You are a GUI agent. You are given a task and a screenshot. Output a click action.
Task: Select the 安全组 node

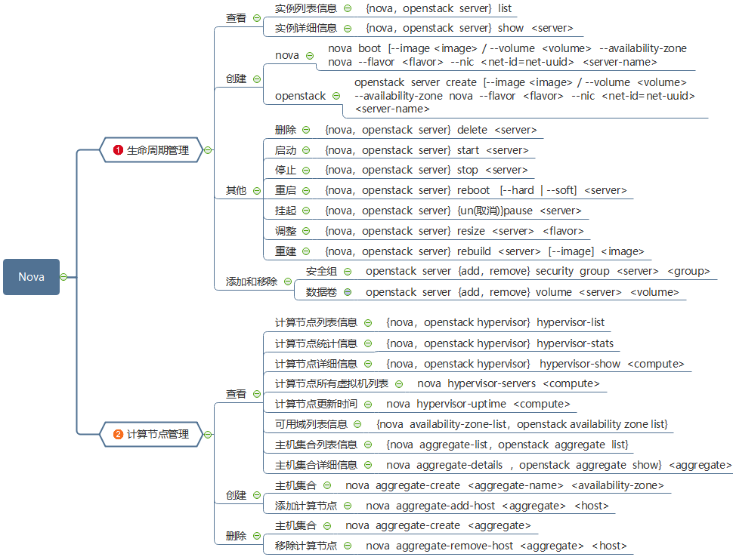tap(320, 271)
